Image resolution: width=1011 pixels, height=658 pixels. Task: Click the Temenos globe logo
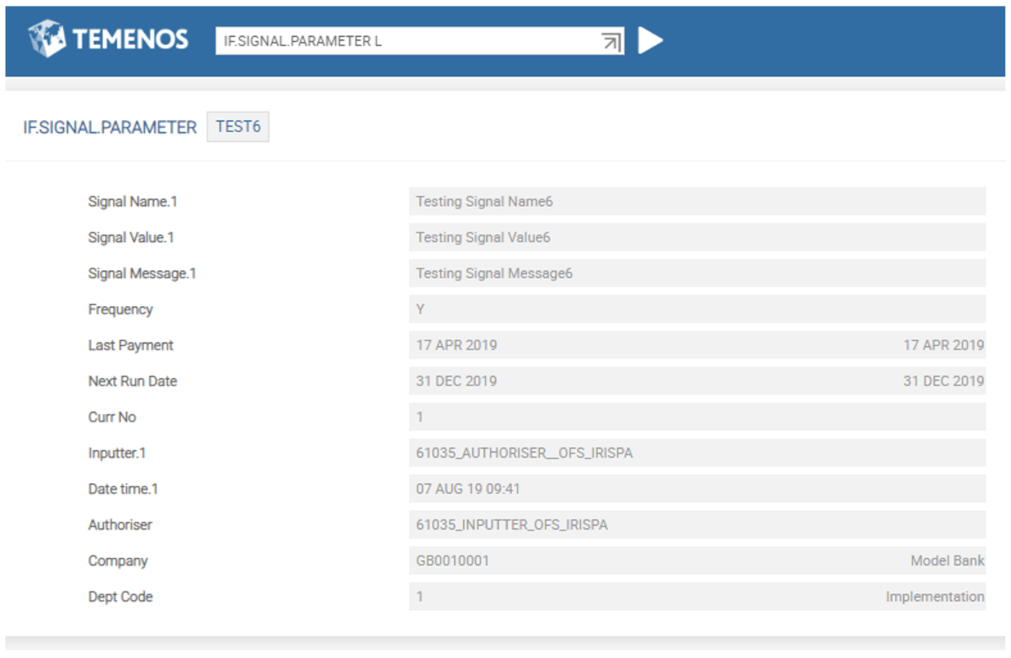point(46,39)
